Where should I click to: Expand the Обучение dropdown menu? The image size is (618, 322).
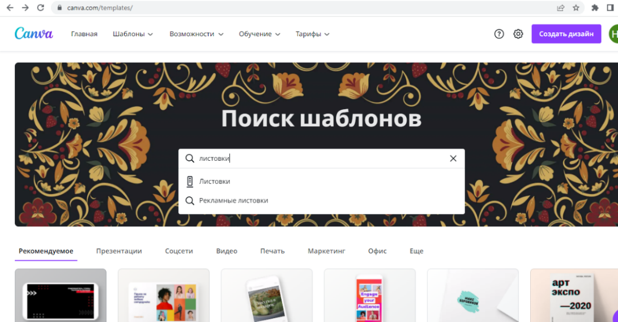point(259,34)
